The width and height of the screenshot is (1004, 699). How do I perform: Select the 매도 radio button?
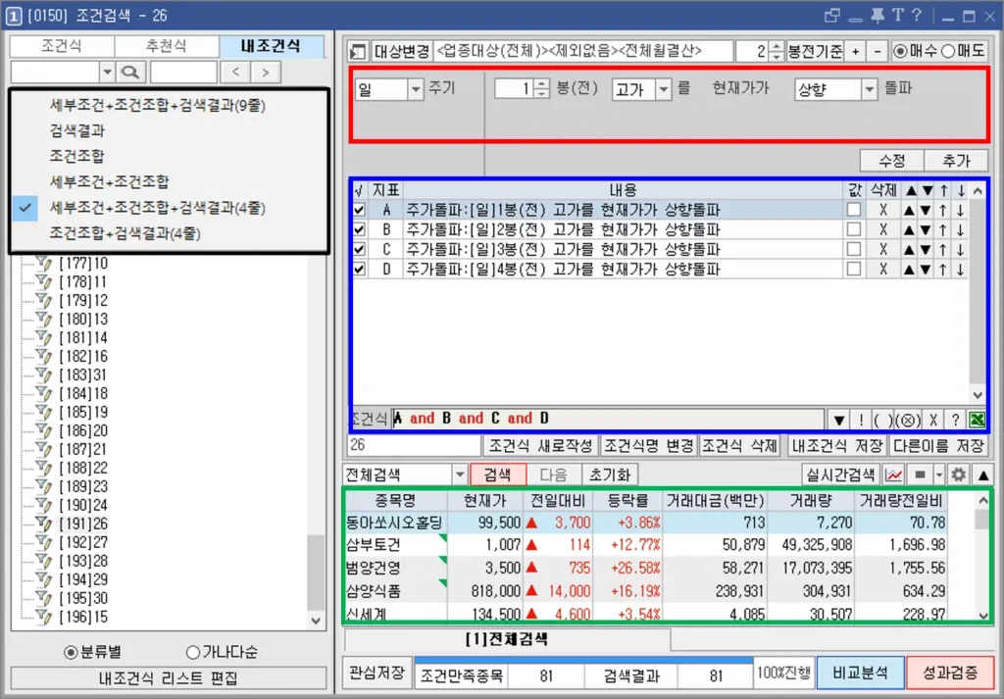click(x=948, y=51)
